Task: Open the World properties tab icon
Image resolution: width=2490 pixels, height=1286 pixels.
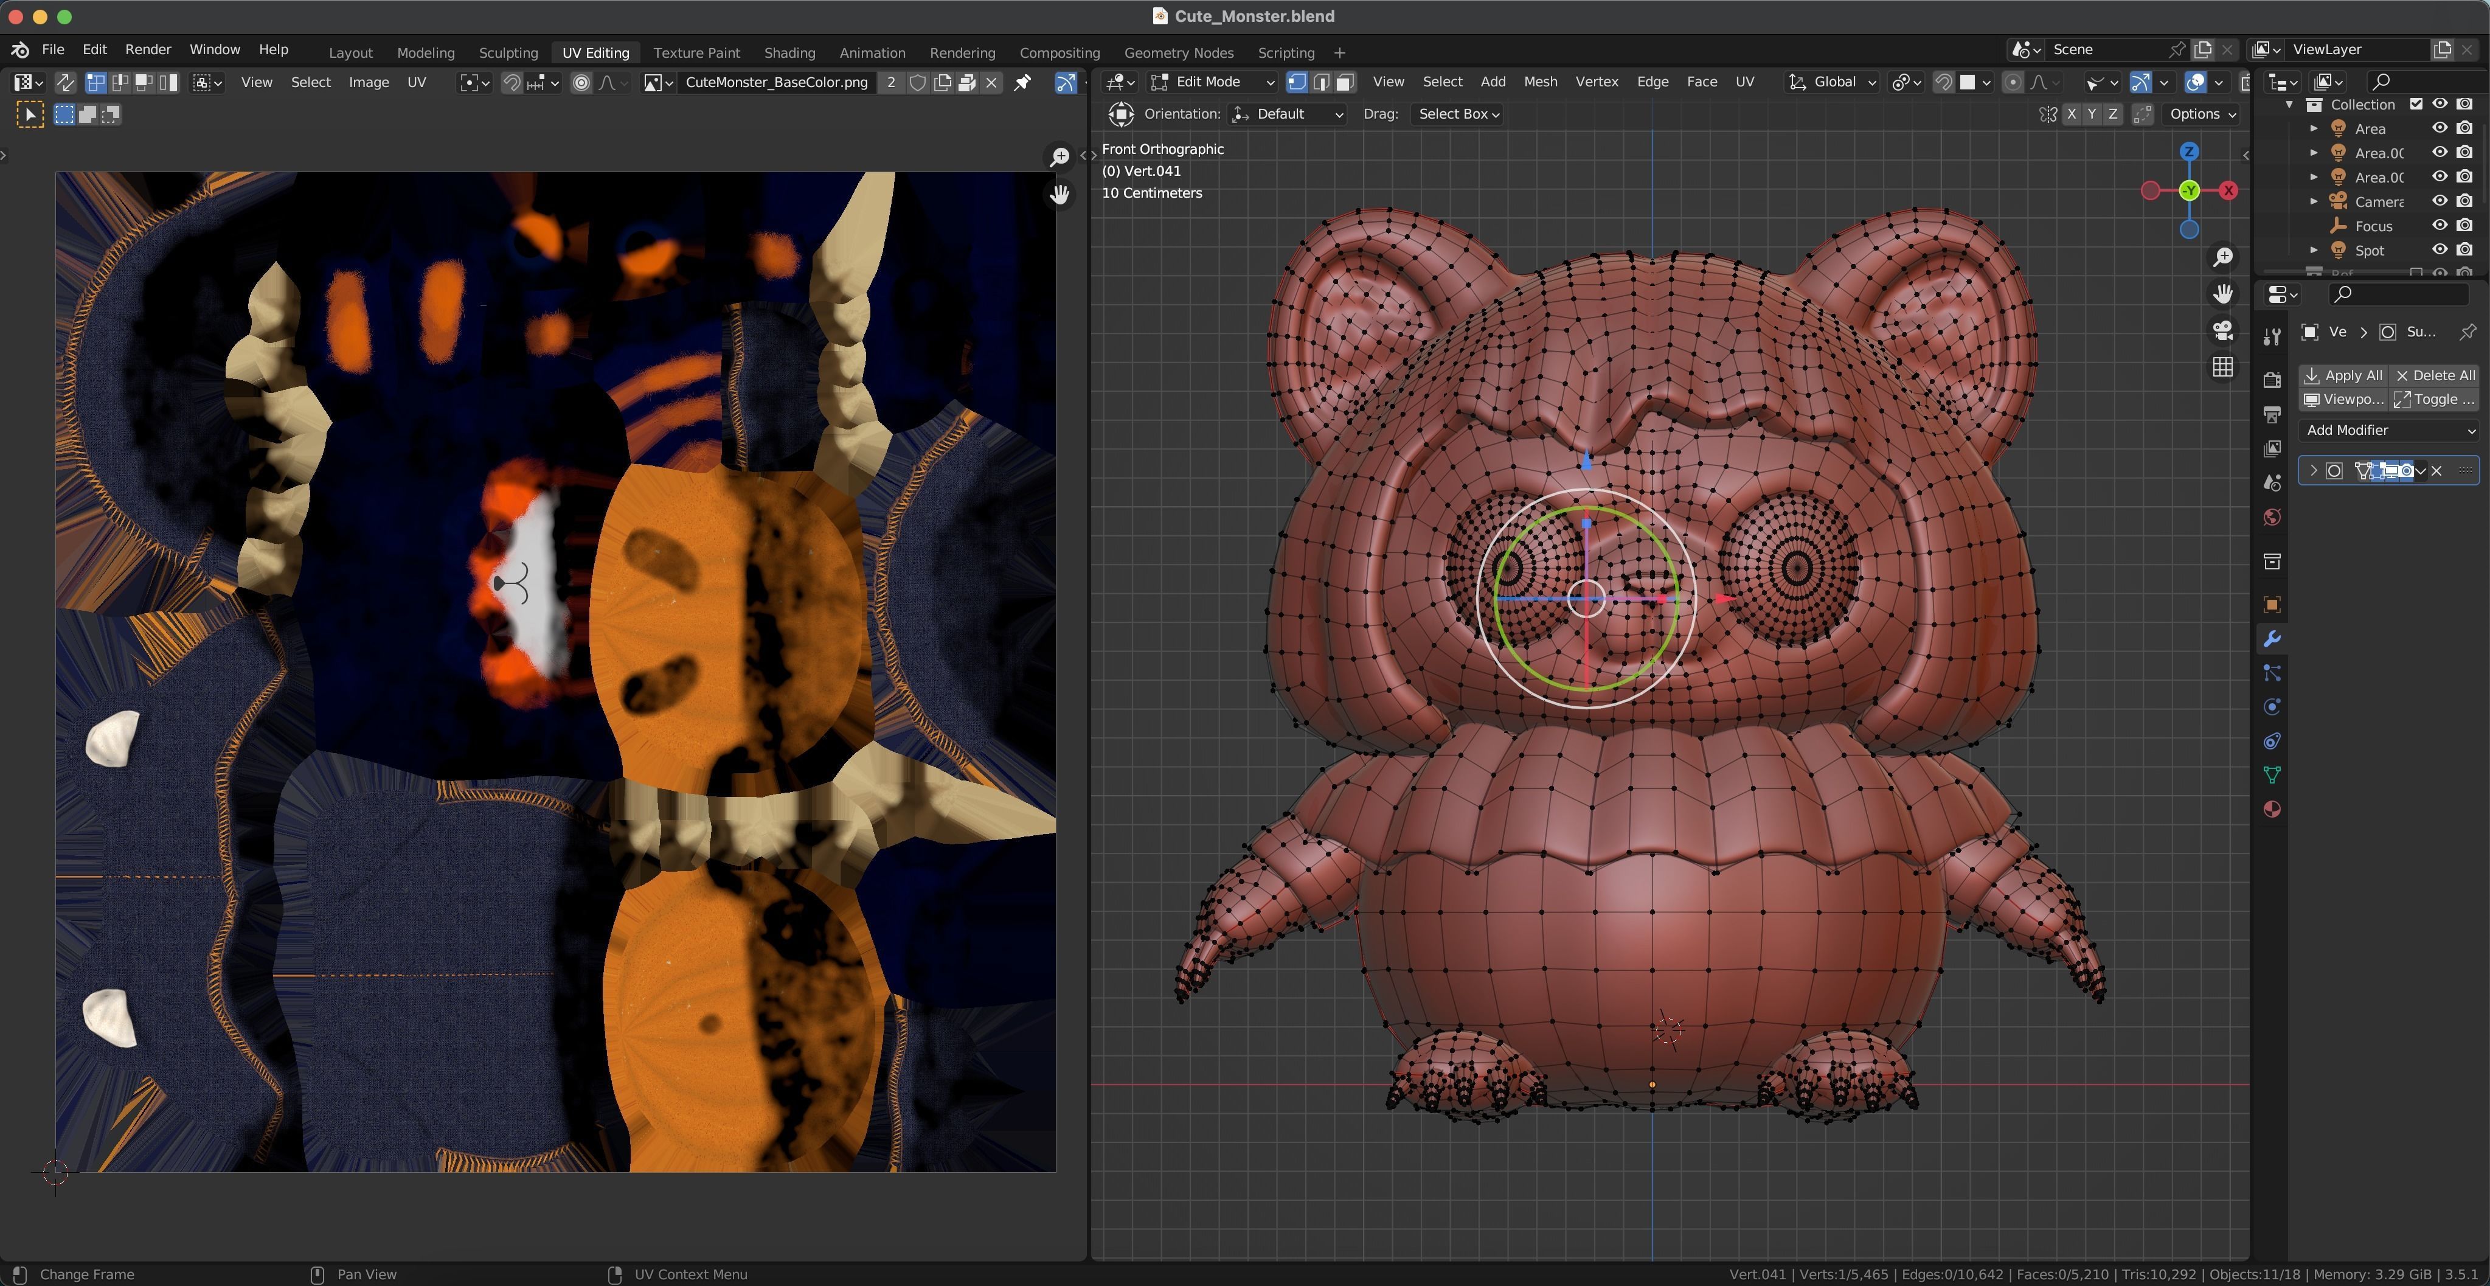Action: (x=2272, y=517)
